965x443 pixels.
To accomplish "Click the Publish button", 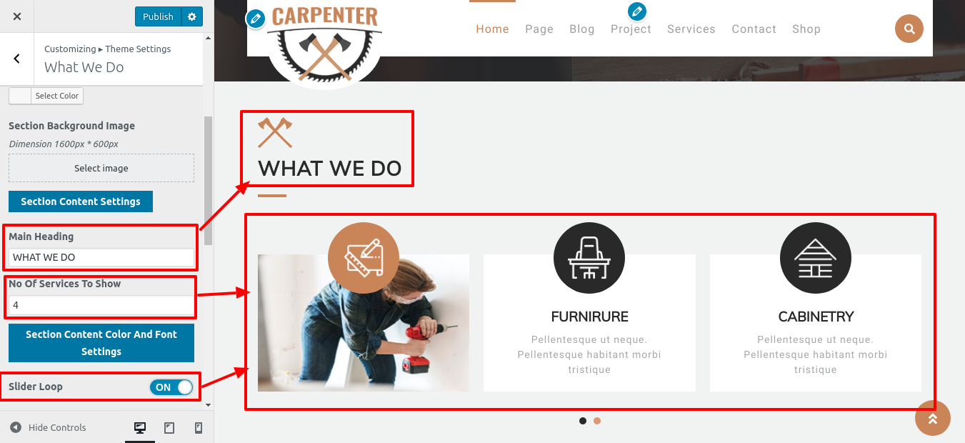I will click(x=158, y=16).
